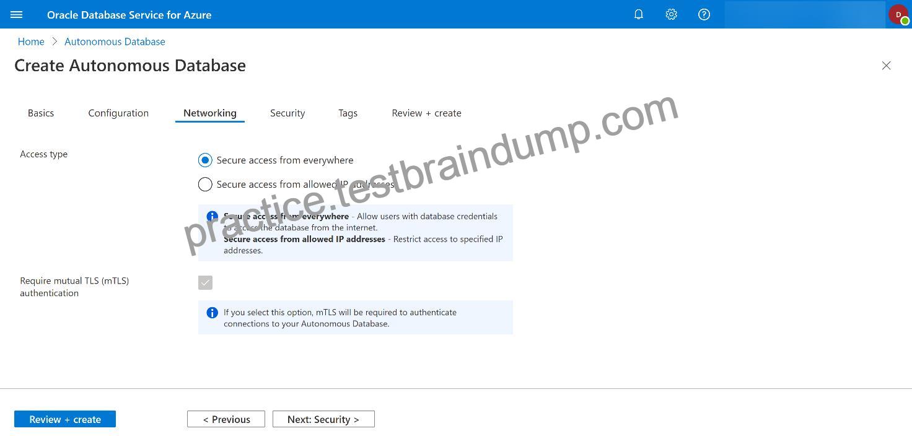Switch to the Basics tab

(41, 113)
